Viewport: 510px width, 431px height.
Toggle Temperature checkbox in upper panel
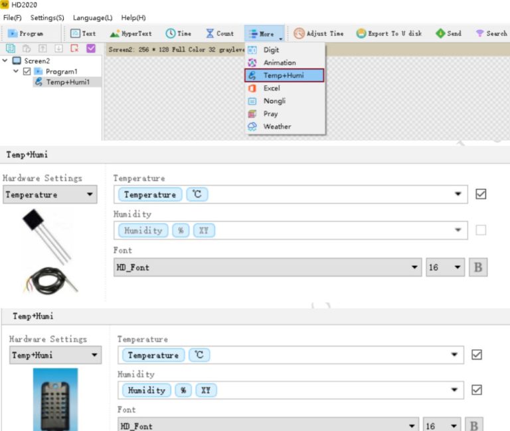click(481, 194)
